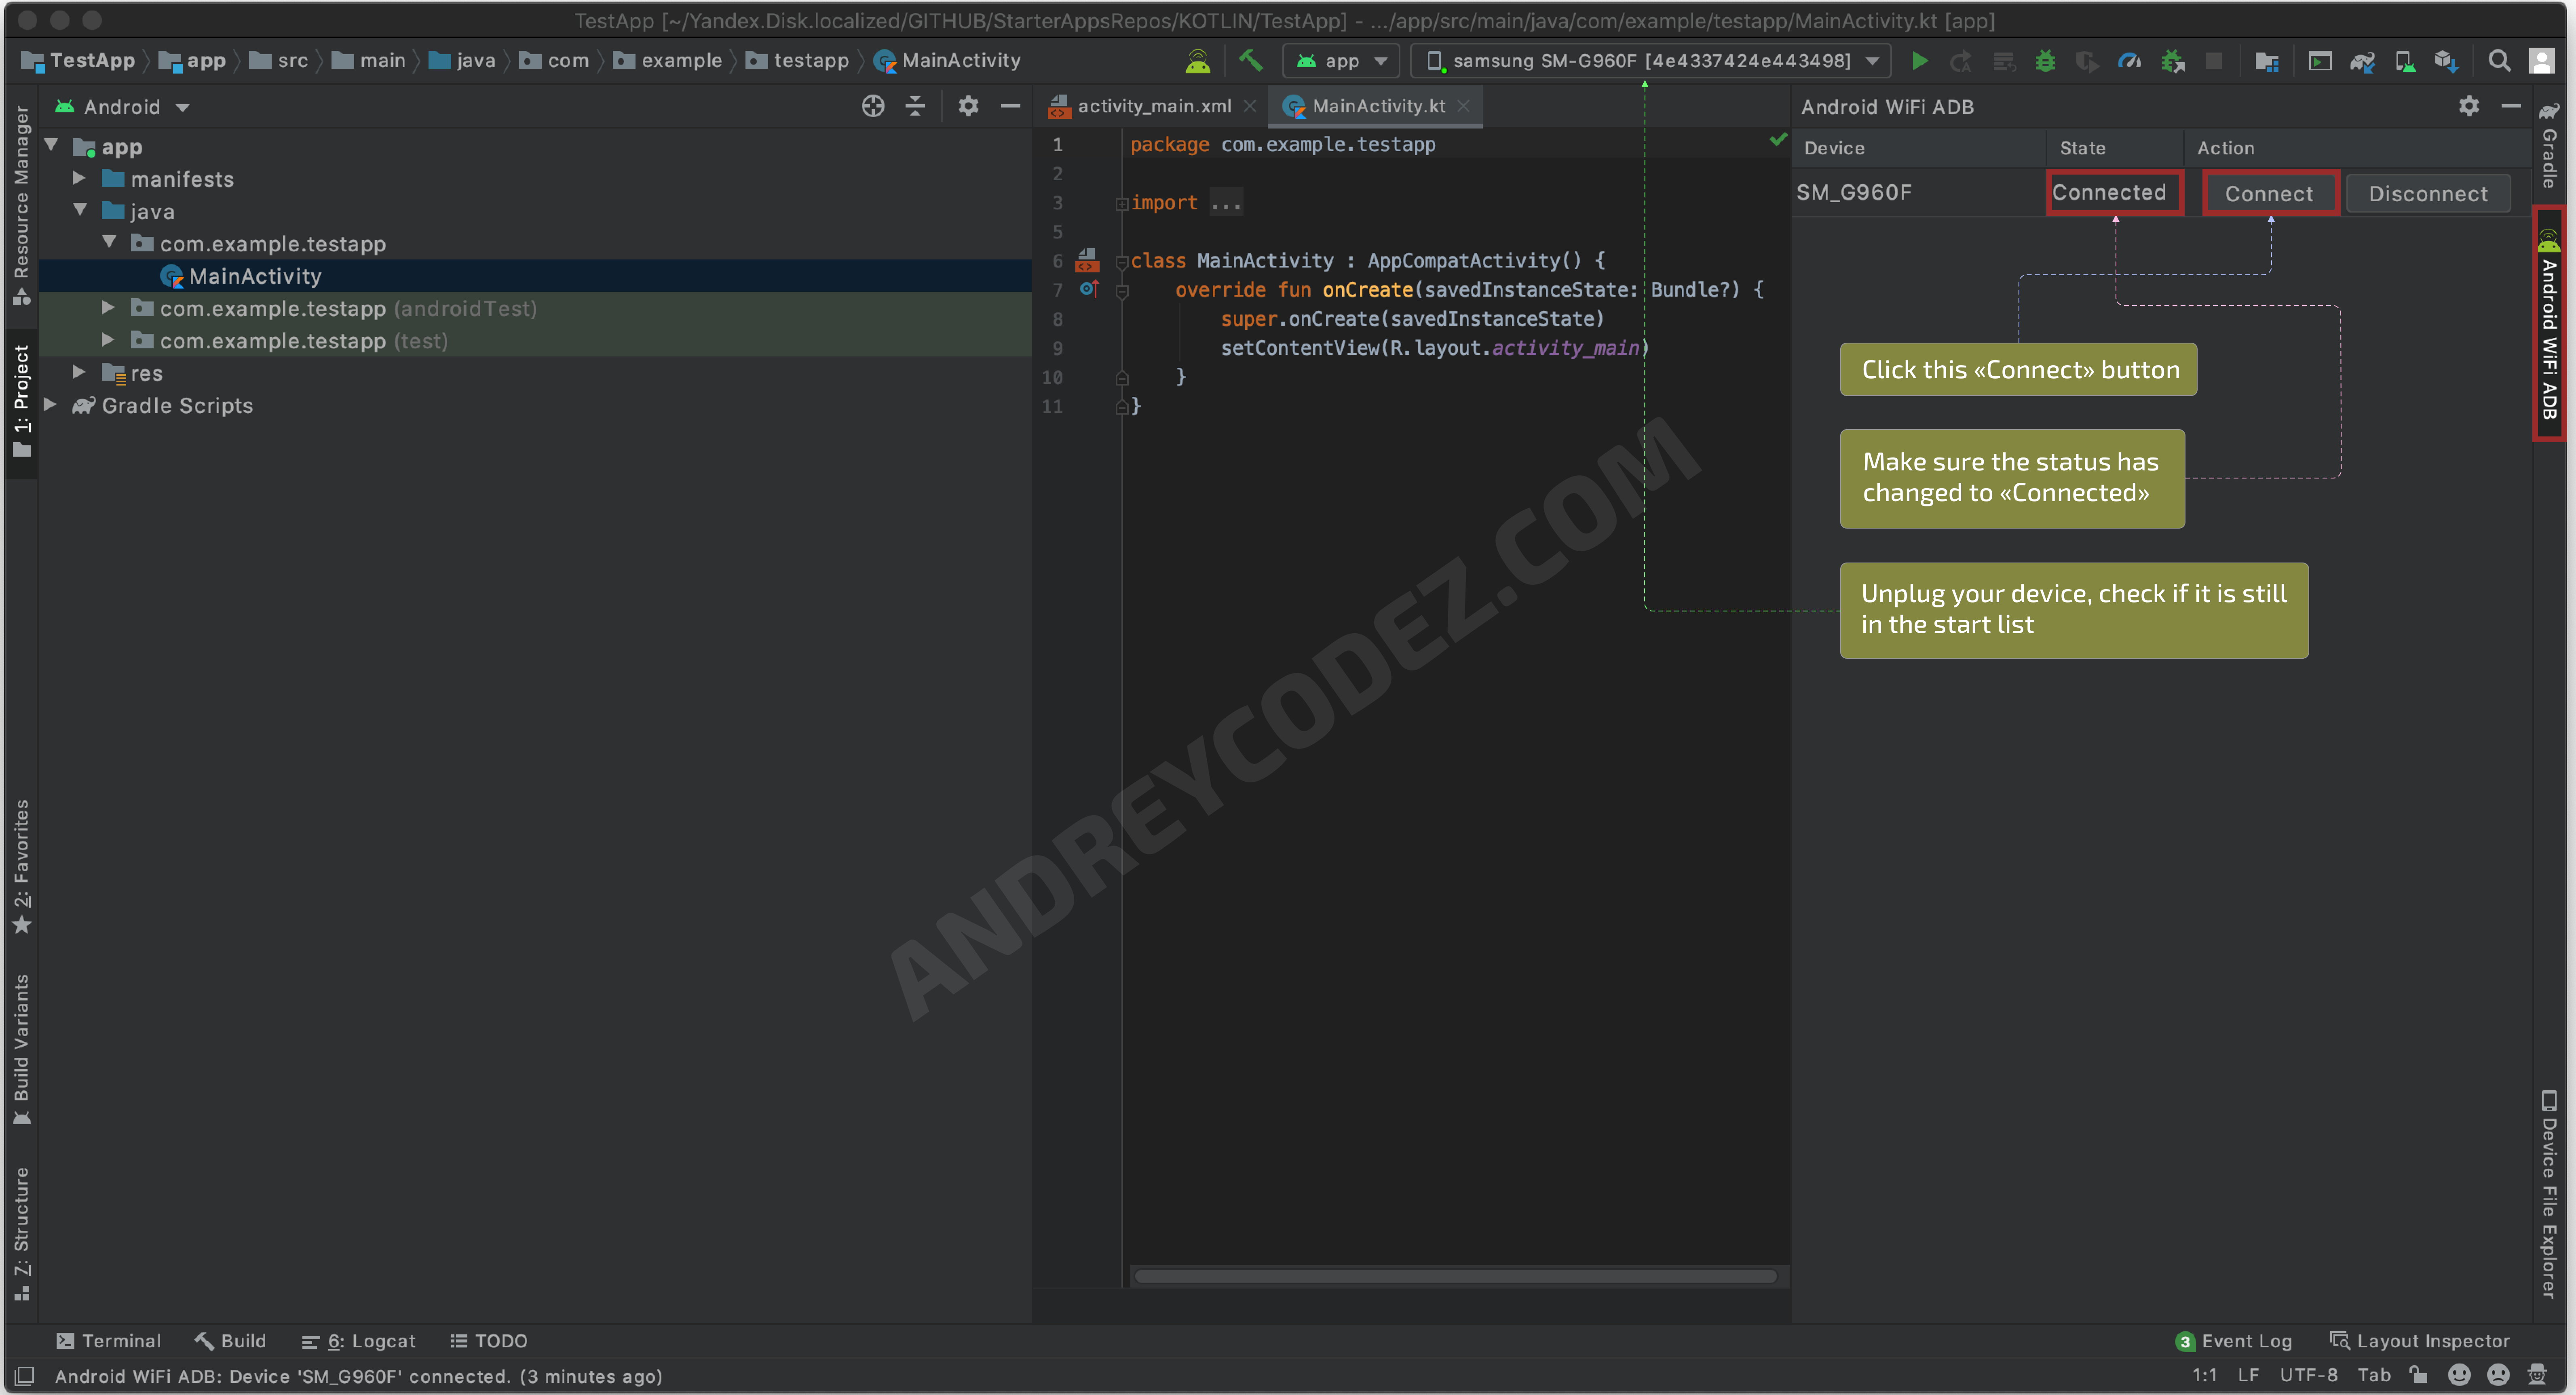Viewport: 2576px width, 1395px height.
Task: Collapse the app module tree node
Action: point(51,146)
